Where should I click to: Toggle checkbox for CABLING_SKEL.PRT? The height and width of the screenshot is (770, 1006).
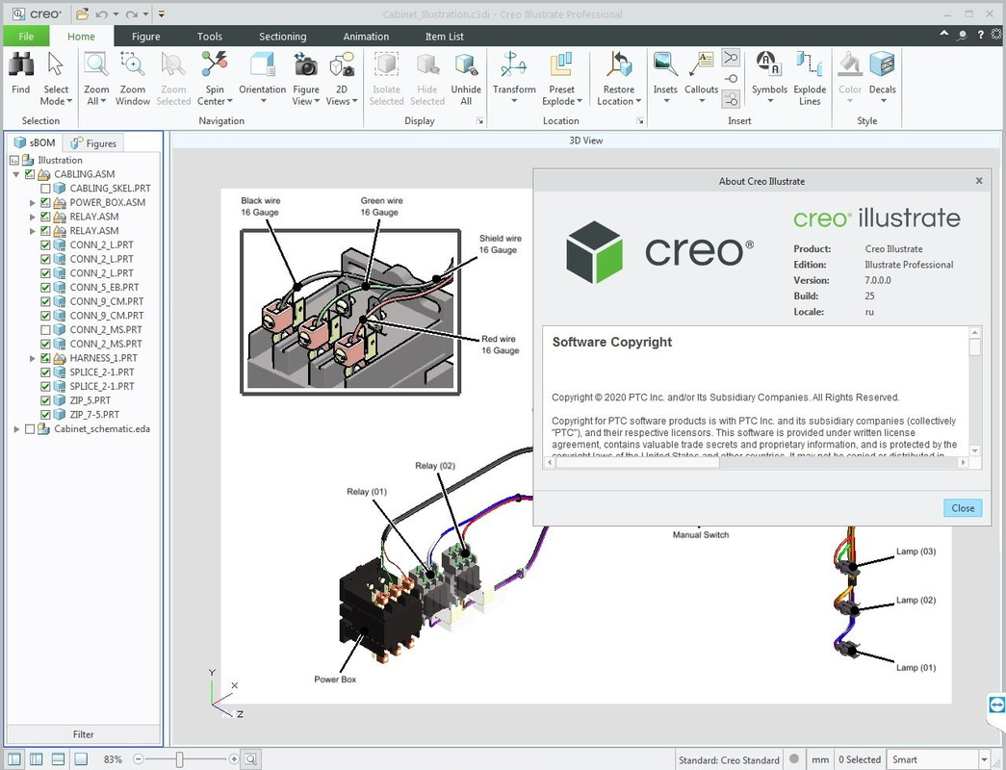pyautogui.click(x=45, y=188)
